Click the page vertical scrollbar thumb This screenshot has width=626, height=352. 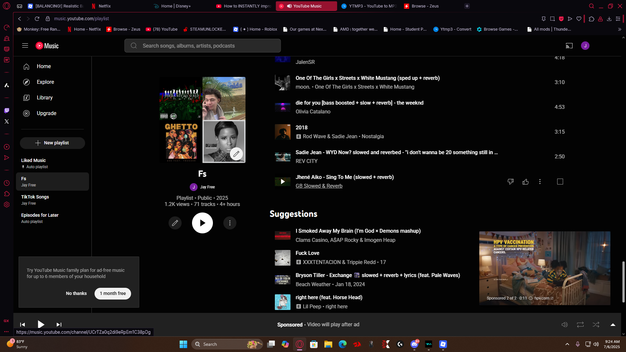(x=623, y=282)
